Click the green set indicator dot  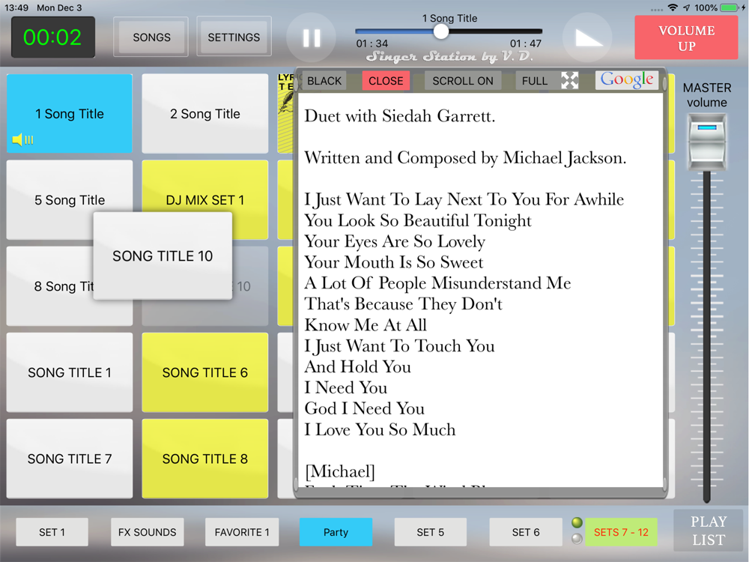577,522
